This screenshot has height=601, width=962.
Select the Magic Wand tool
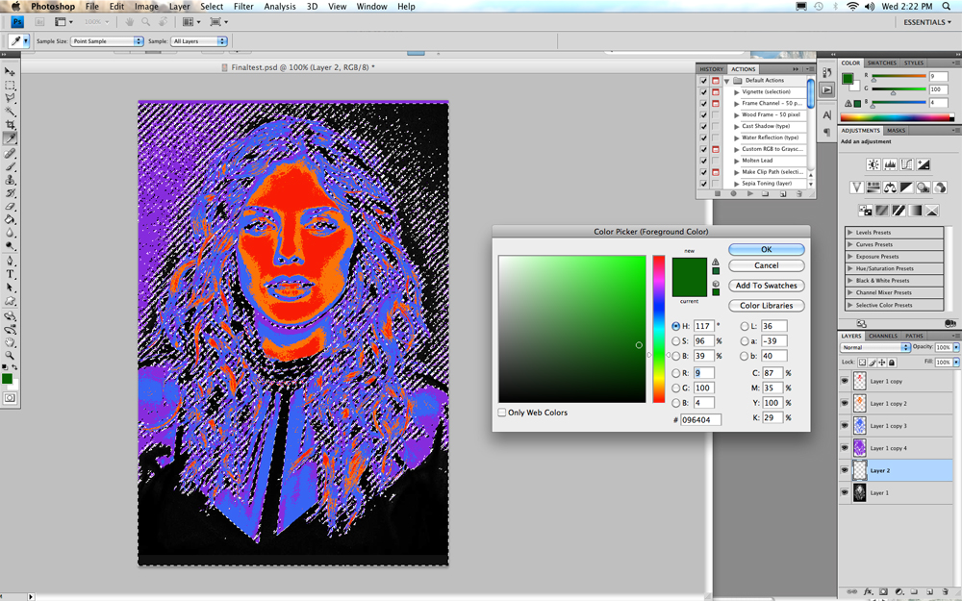click(10, 112)
